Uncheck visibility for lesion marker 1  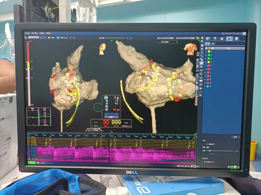(x=206, y=51)
